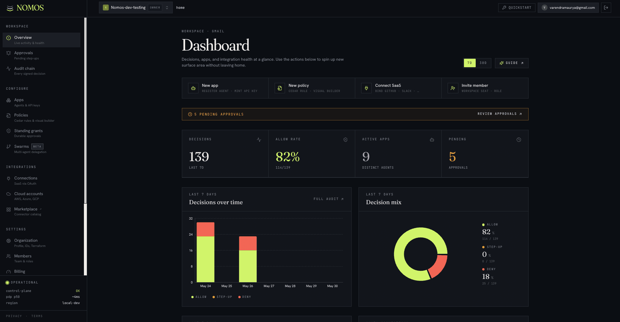Click the green operational status dot
The image size is (620, 322).
coord(7,283)
